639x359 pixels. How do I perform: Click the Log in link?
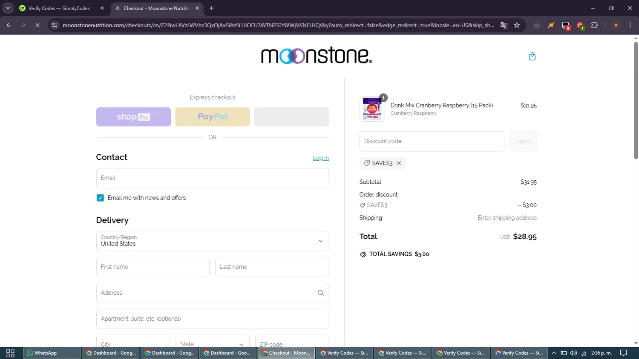[321, 158]
